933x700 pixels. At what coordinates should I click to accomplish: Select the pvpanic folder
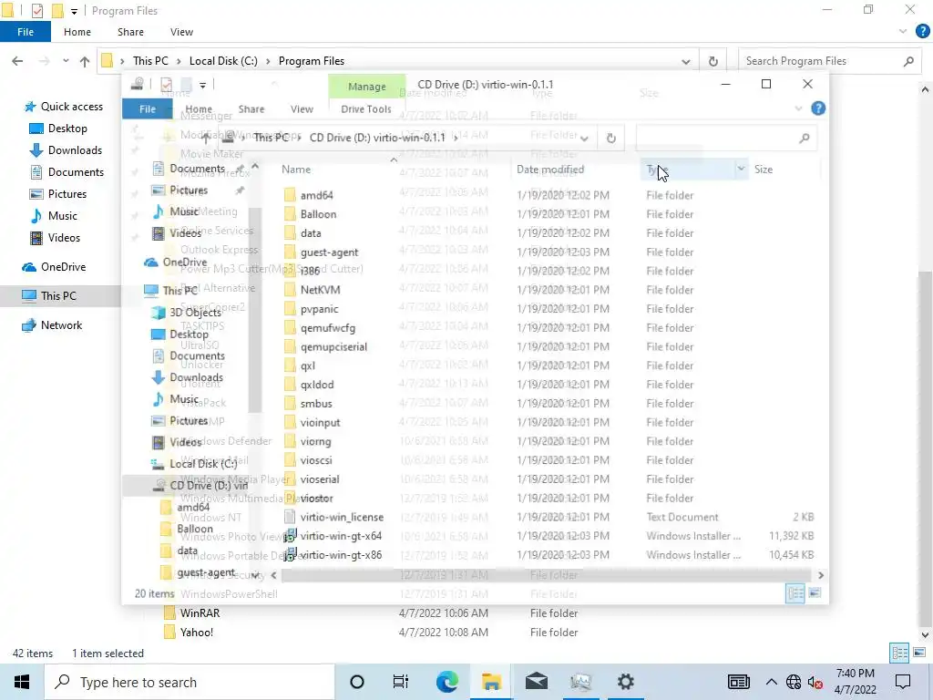pos(319,309)
